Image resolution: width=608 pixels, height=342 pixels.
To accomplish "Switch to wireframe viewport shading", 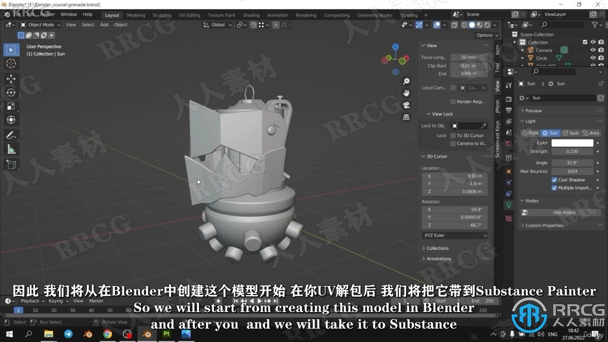I will click(465, 25).
